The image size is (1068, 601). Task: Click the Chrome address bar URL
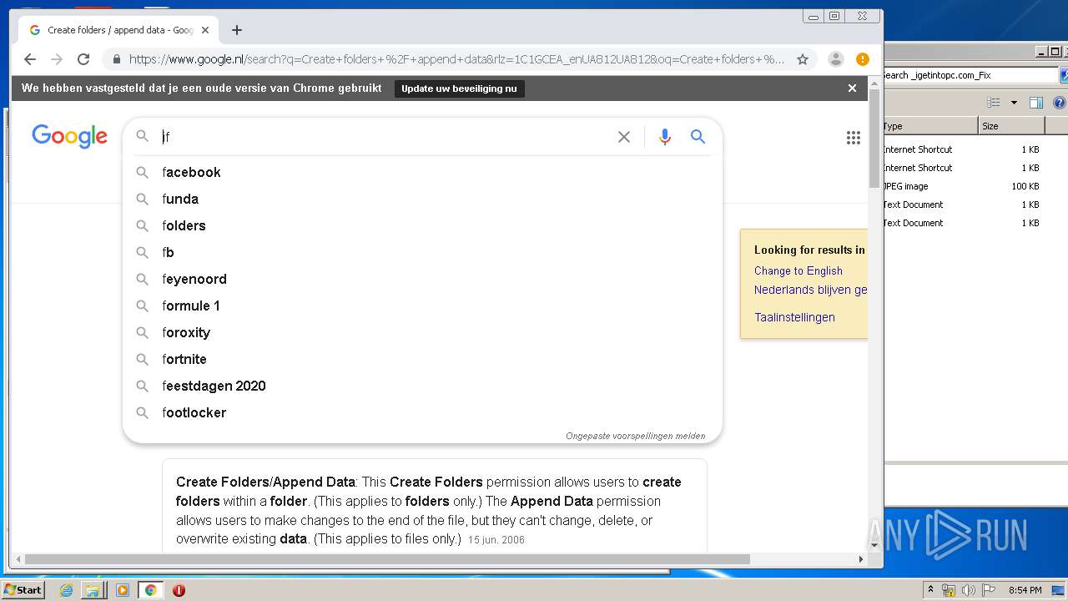coord(456,59)
